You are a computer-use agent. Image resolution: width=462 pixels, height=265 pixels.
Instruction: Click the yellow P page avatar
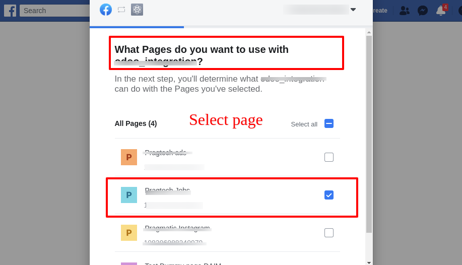[x=129, y=233]
